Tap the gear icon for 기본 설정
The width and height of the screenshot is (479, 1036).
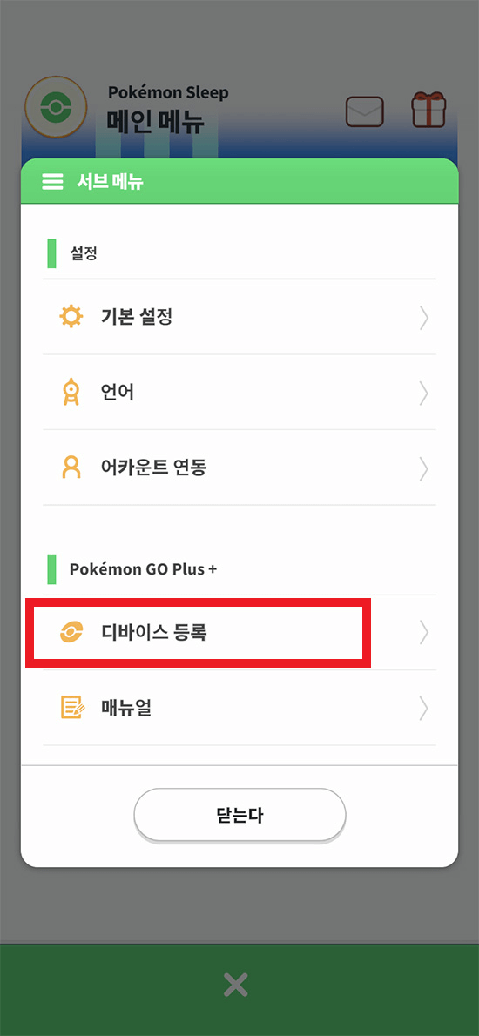point(71,317)
